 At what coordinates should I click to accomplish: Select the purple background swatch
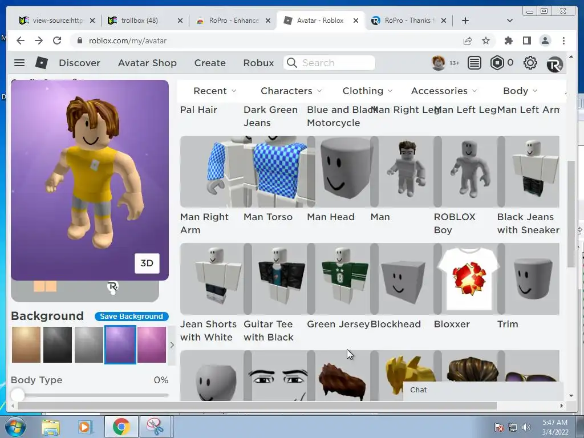(x=120, y=344)
